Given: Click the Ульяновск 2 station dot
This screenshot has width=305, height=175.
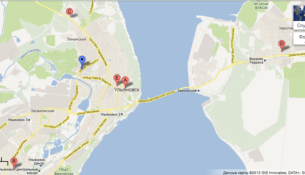Looking at the screenshot, I should [x=122, y=114].
